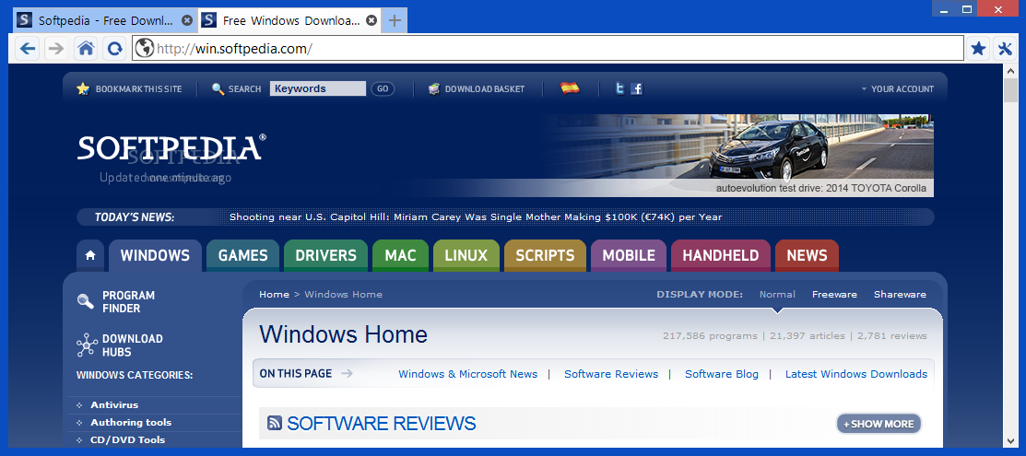This screenshot has height=456, width=1026.
Task: Click the Authoring tools row expand marker
Action: click(x=79, y=423)
